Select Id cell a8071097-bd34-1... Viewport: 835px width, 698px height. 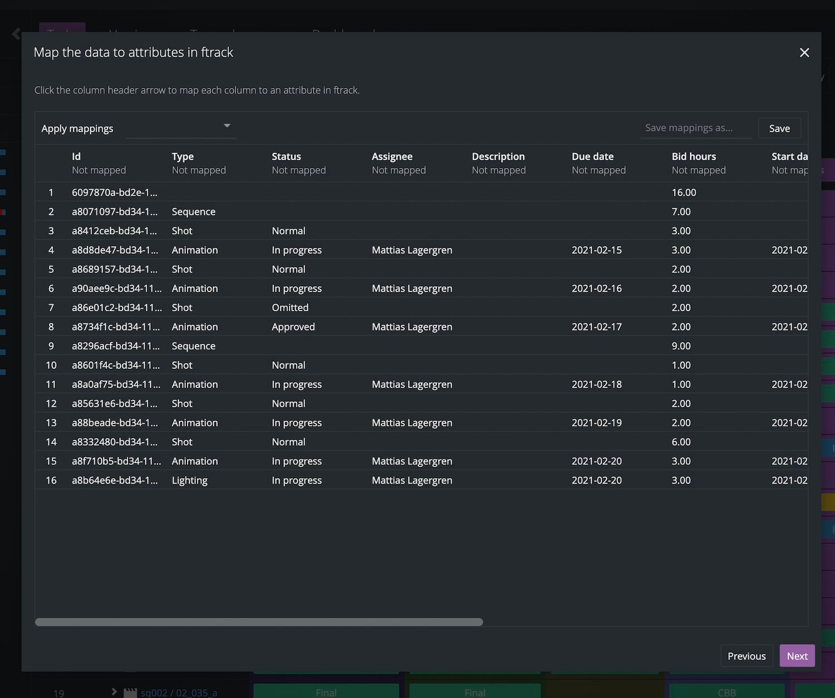[x=115, y=212]
